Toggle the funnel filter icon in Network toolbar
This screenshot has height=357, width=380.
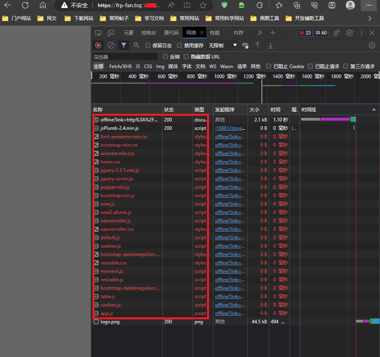[x=124, y=45]
